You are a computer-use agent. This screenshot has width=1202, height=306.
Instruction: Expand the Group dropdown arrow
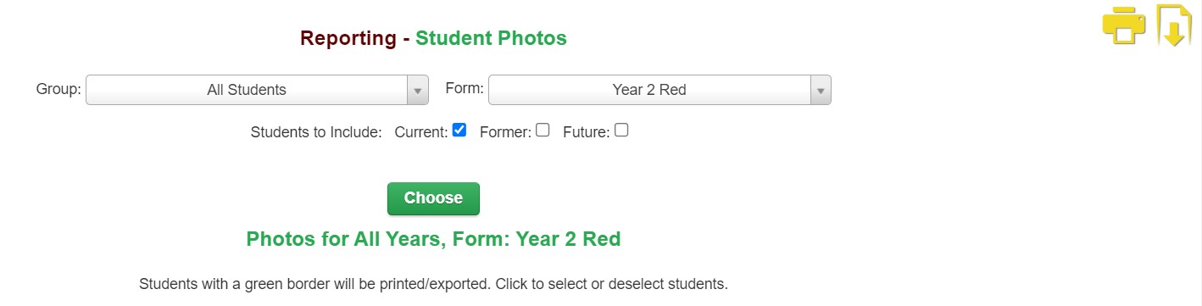click(418, 91)
